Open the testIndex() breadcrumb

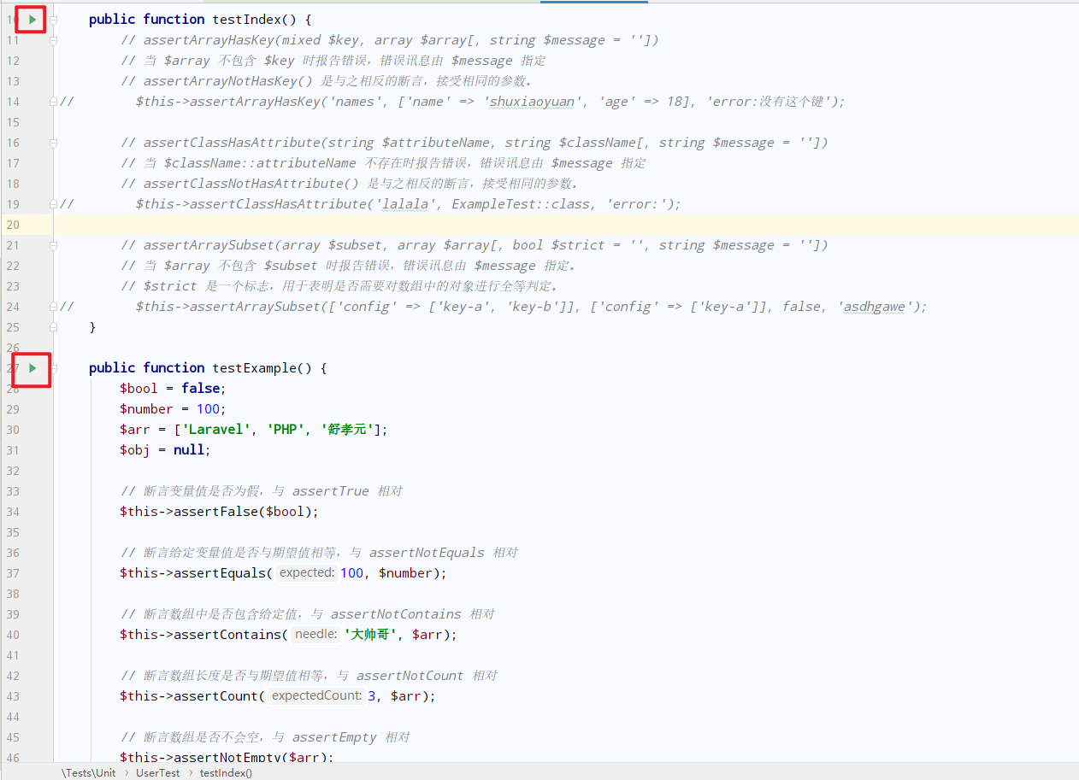[226, 772]
